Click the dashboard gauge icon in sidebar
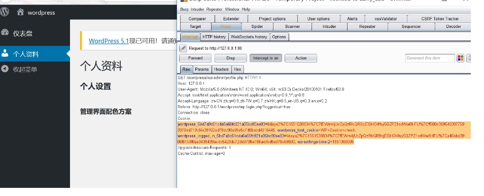484x196 pixels. tap(5, 32)
